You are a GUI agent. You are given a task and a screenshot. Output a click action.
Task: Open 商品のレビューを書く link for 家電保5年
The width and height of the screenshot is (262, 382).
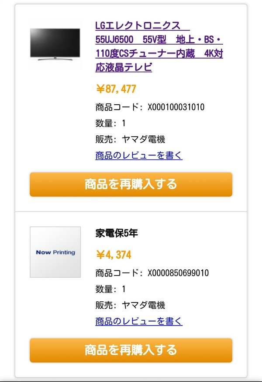pyautogui.click(x=139, y=321)
